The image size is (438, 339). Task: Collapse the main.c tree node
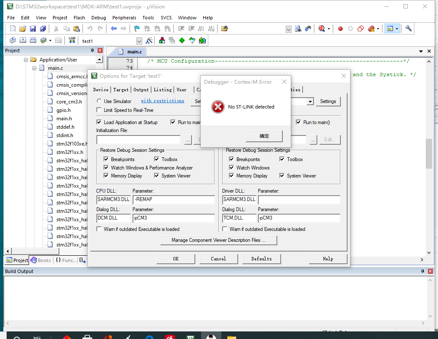pyautogui.click(x=34, y=68)
